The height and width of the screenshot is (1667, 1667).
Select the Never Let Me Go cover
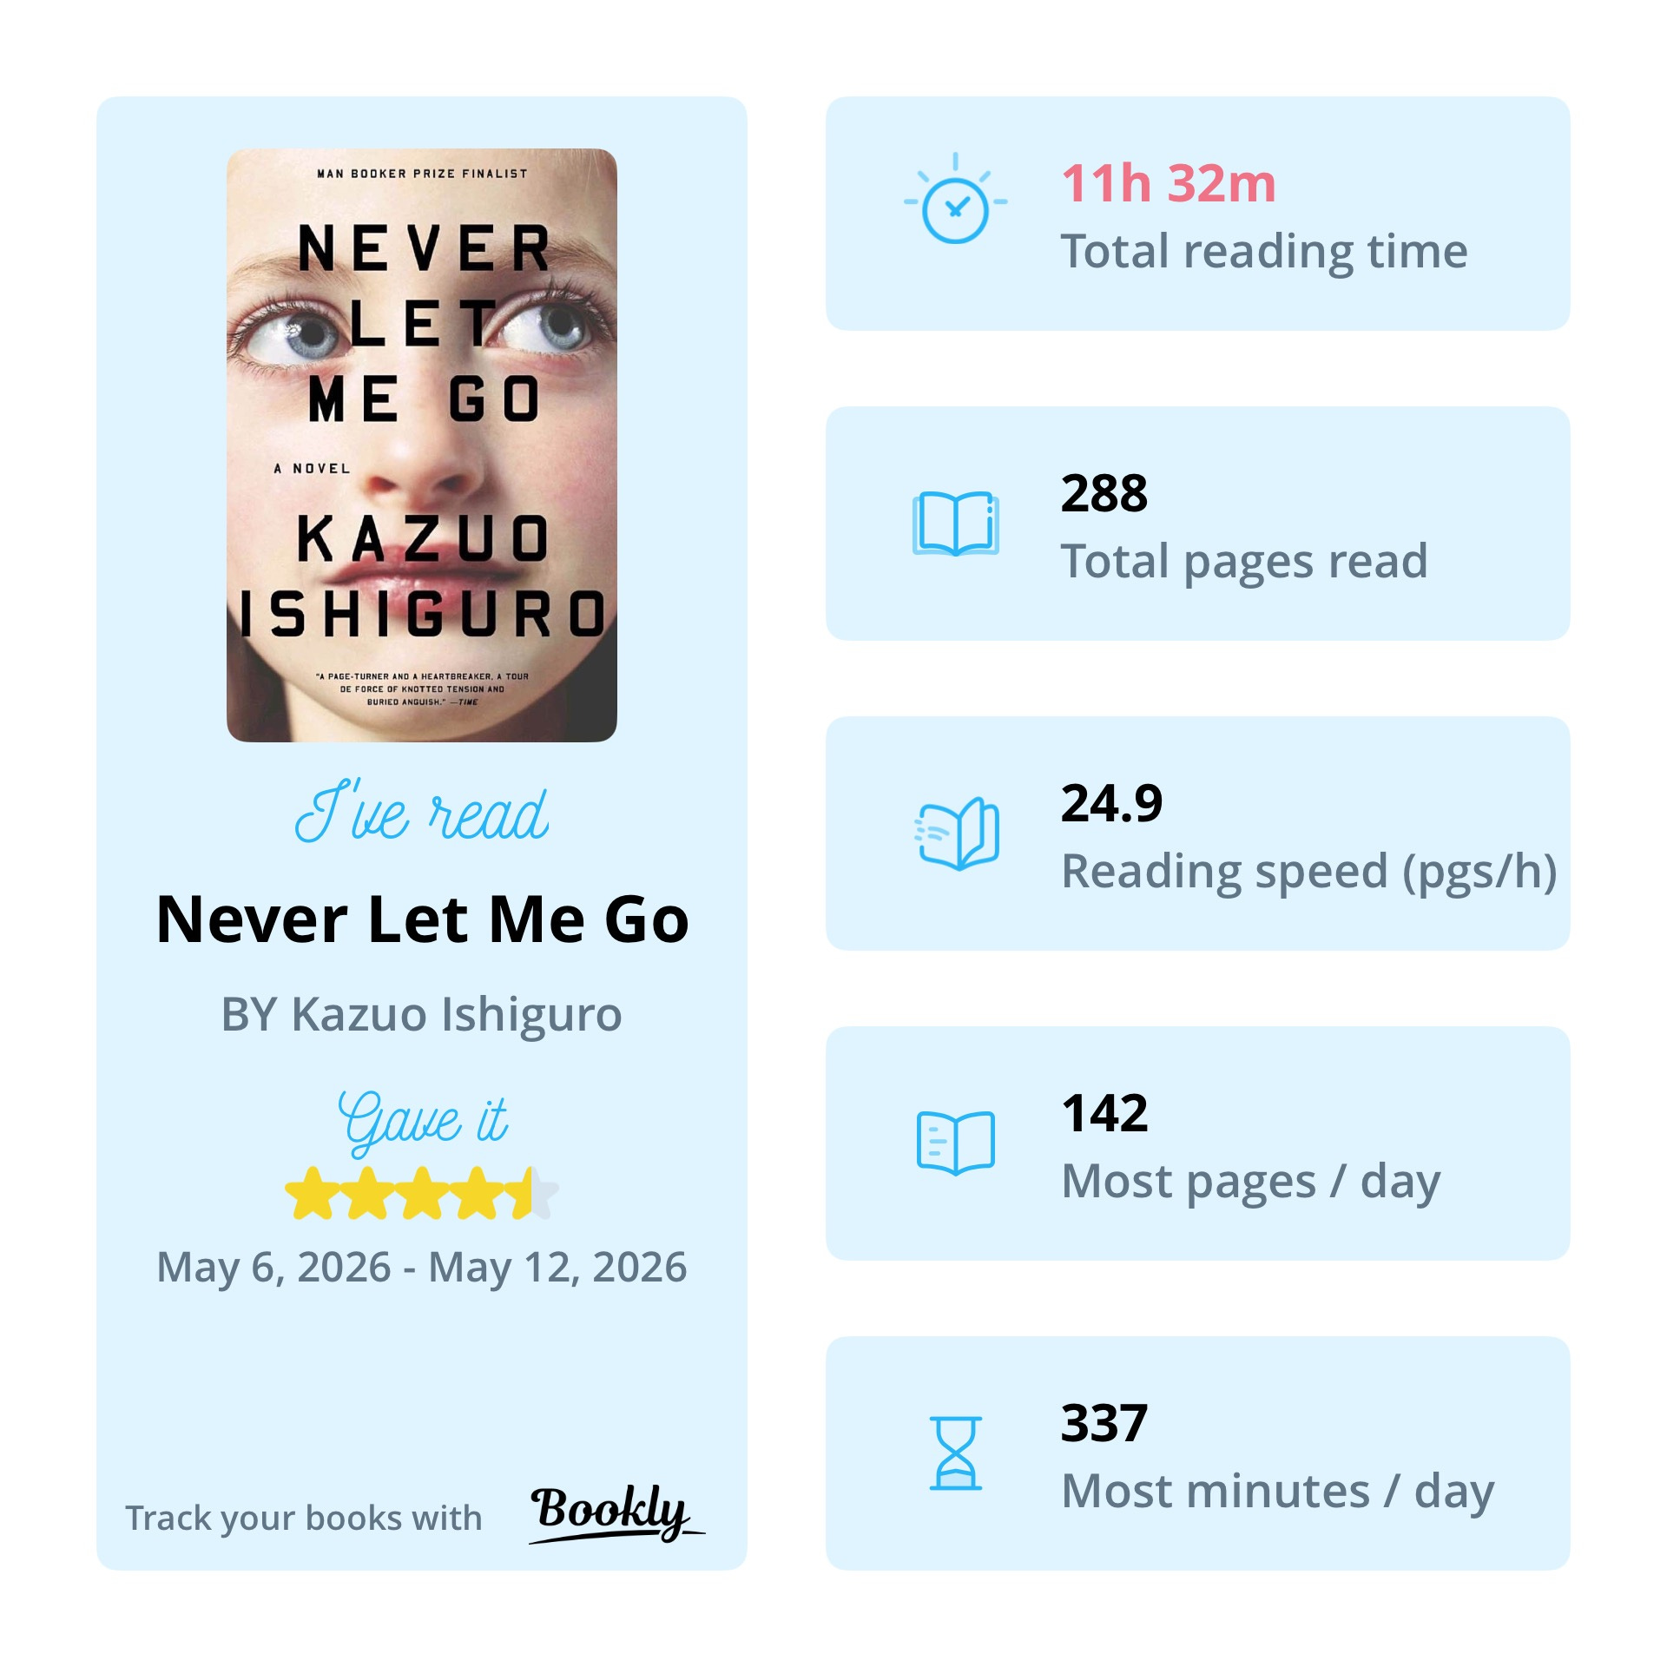click(422, 445)
